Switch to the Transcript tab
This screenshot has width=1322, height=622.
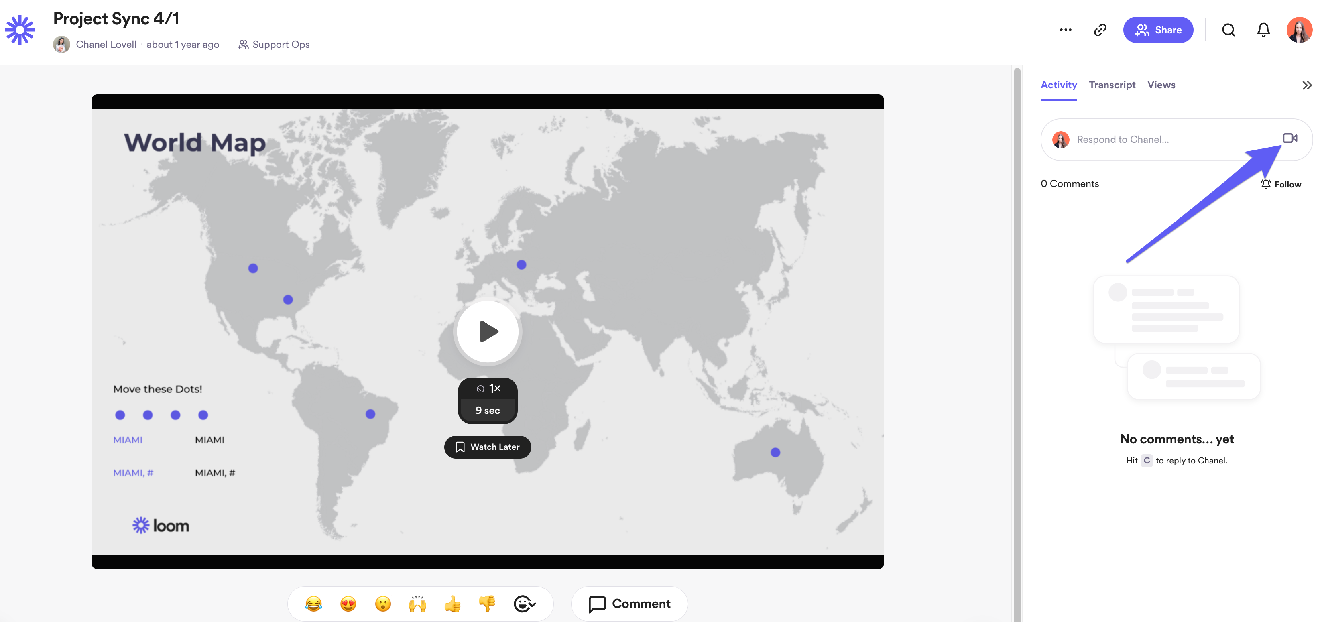(1112, 85)
